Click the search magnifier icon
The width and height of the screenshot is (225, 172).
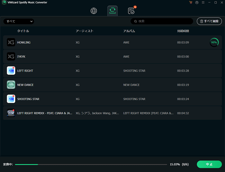click(135, 21)
